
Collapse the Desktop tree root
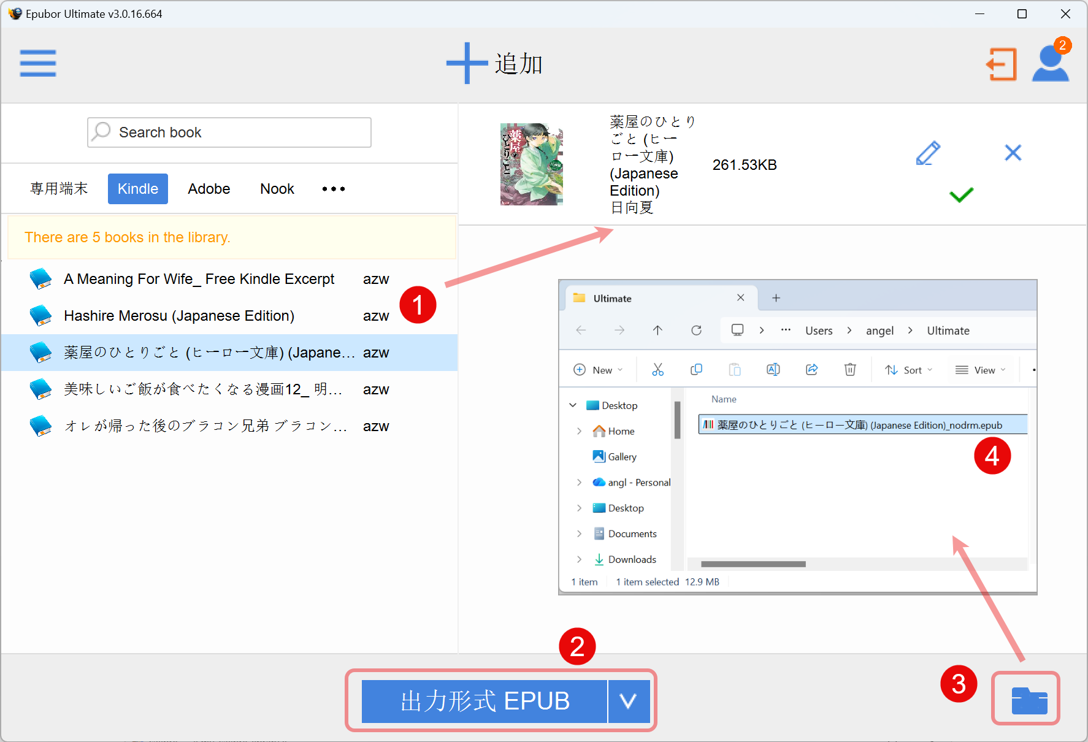point(573,405)
